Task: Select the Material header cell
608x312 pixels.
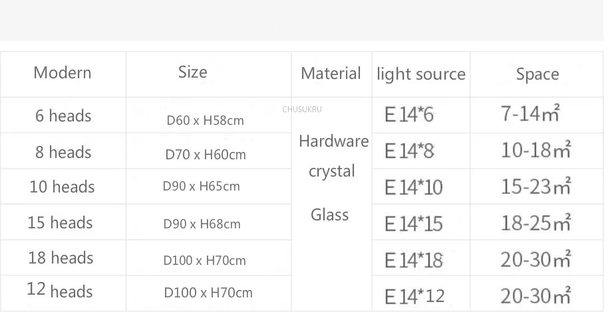Action: pos(331,74)
